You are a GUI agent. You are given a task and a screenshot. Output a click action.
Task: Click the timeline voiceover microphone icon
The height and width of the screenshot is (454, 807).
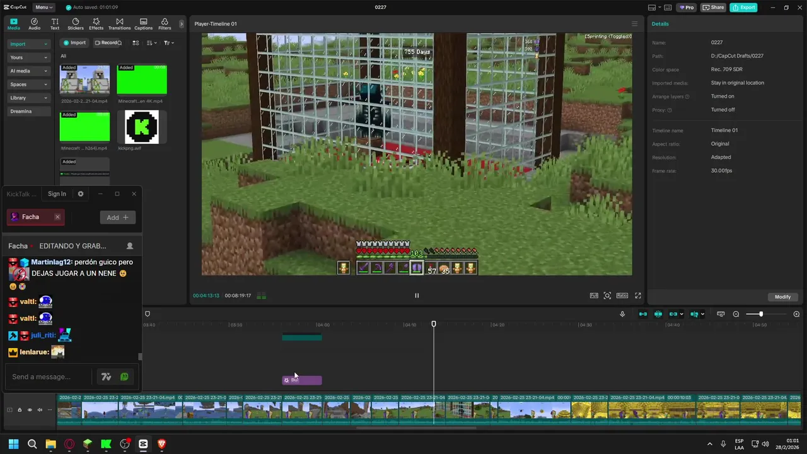[x=622, y=314]
